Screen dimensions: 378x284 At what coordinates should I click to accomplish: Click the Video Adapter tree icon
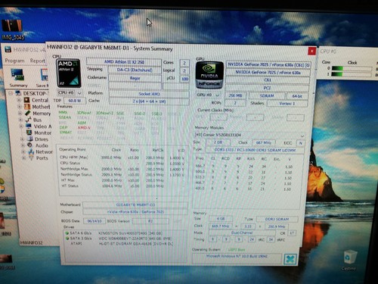29,126
